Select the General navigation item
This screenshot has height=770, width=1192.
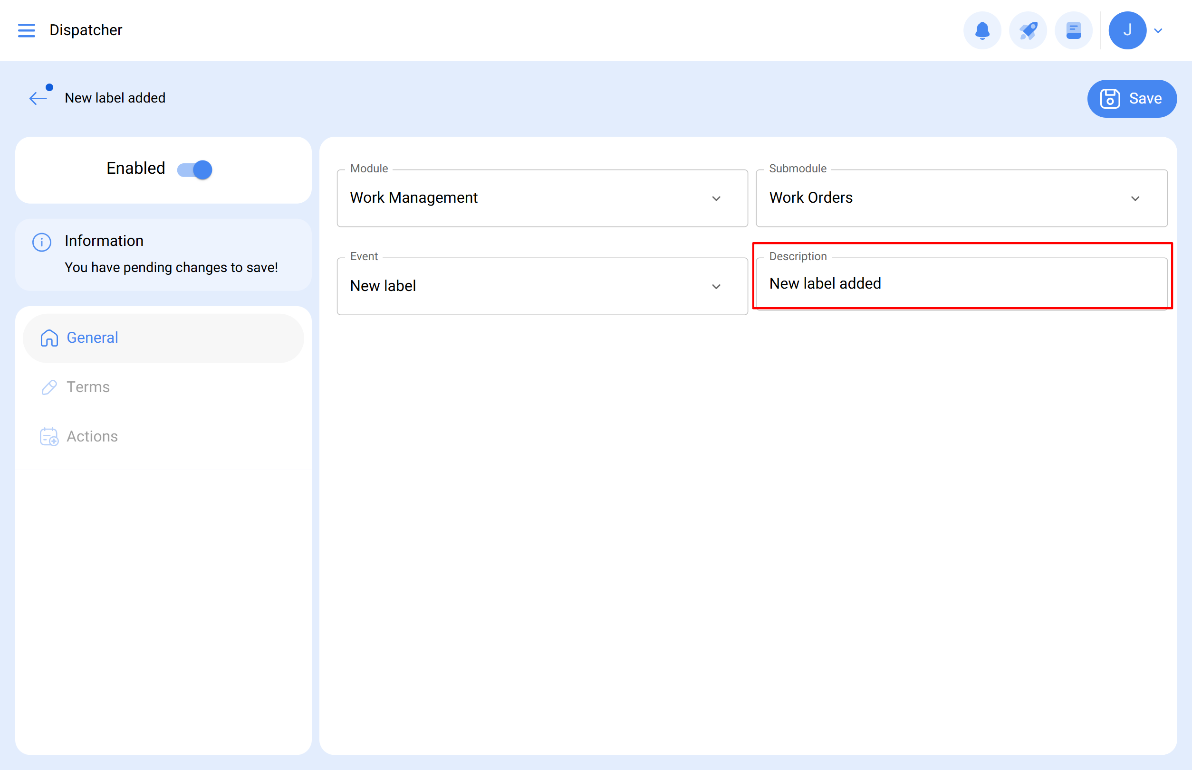click(92, 338)
